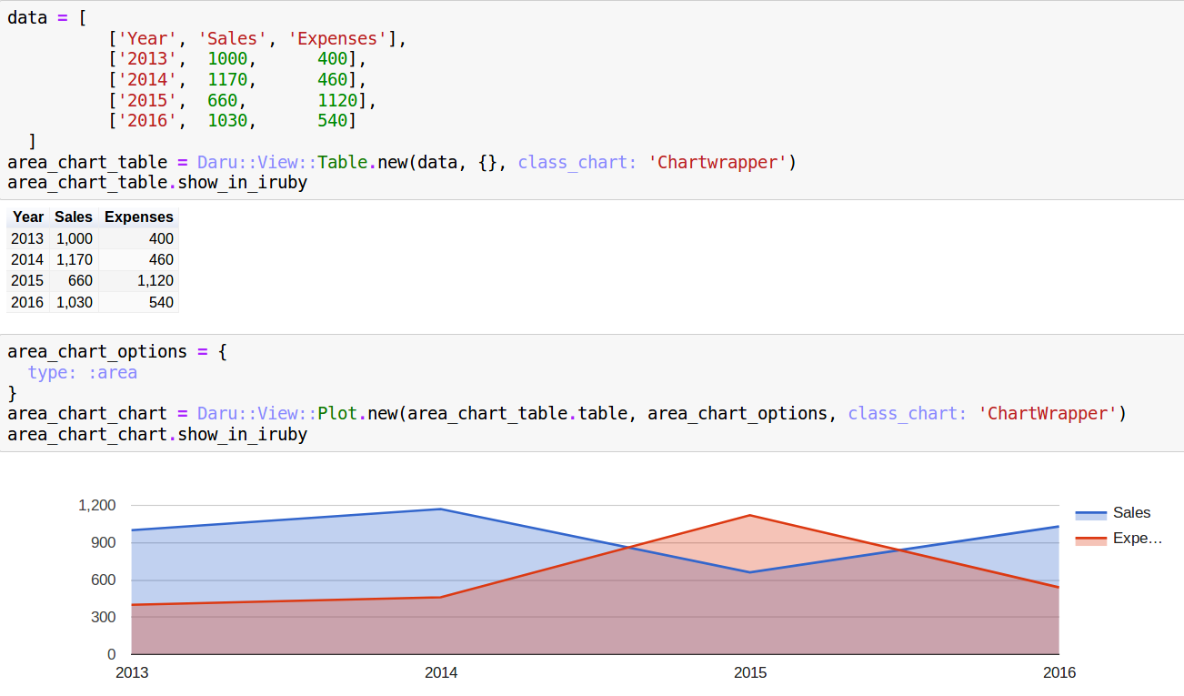Image resolution: width=1184 pixels, height=696 pixels.
Task: Sort table by the Sales column header
Action: pyautogui.click(x=74, y=217)
